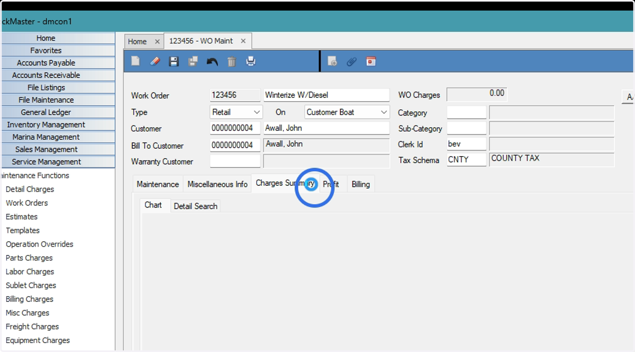
Task: Select Parts Charges in sidebar list
Action: click(x=29, y=258)
